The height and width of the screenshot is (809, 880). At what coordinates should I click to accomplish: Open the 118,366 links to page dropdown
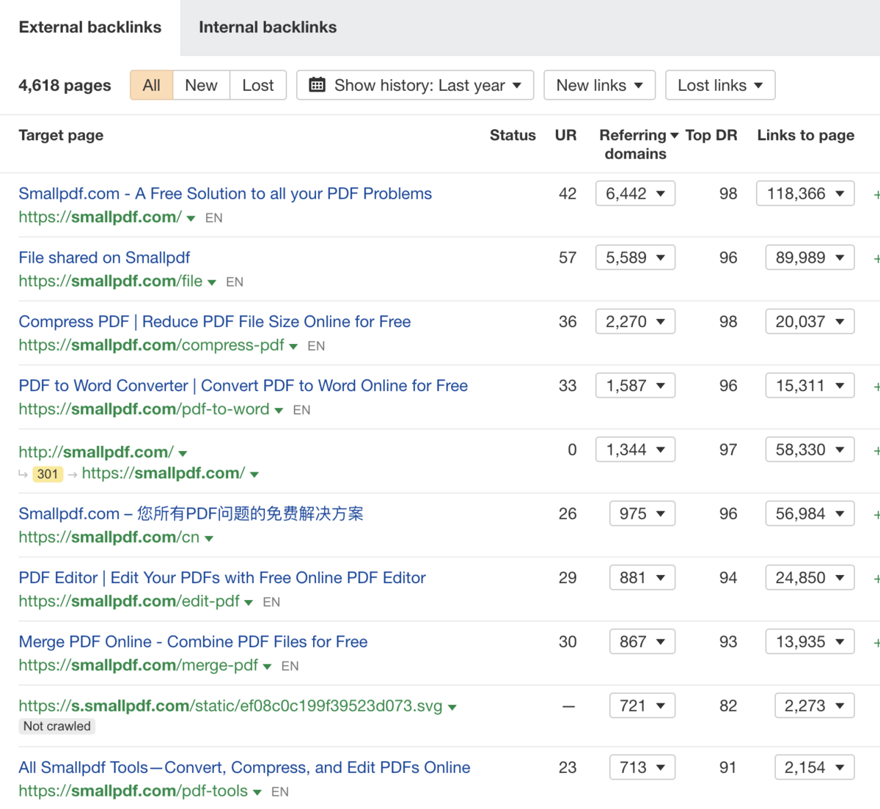(804, 194)
